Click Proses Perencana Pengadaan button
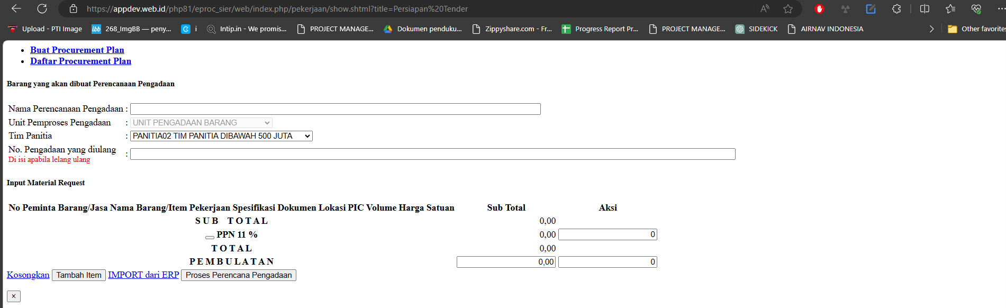The width and height of the screenshot is (1006, 308). 238,275
